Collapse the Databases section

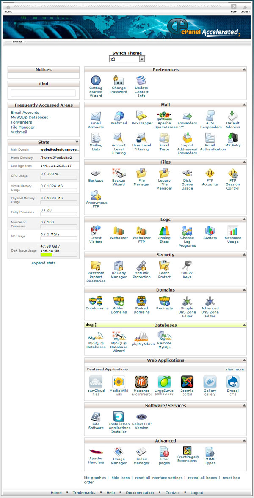(x=244, y=325)
